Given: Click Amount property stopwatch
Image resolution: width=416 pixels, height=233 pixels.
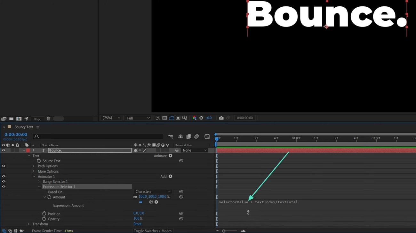Looking at the screenshot, I should click(49, 197).
